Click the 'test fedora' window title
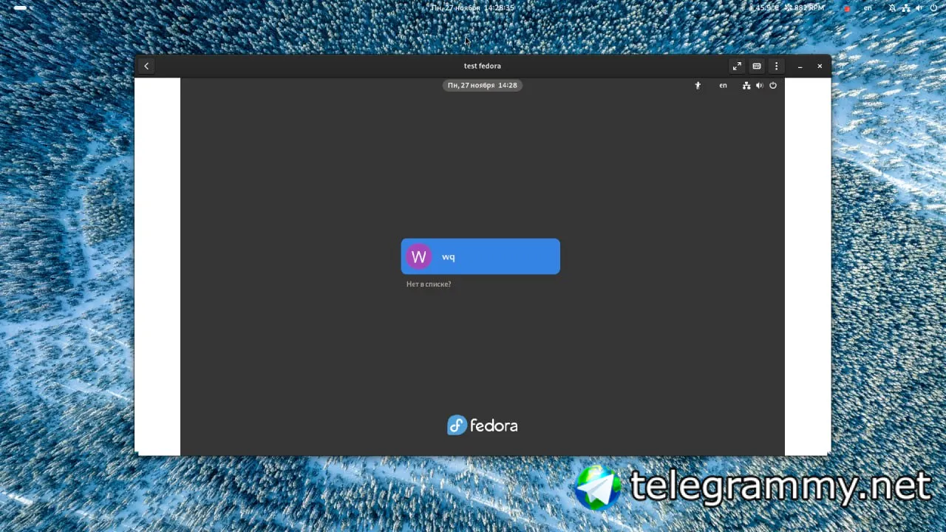The height and width of the screenshot is (532, 946). (483, 66)
